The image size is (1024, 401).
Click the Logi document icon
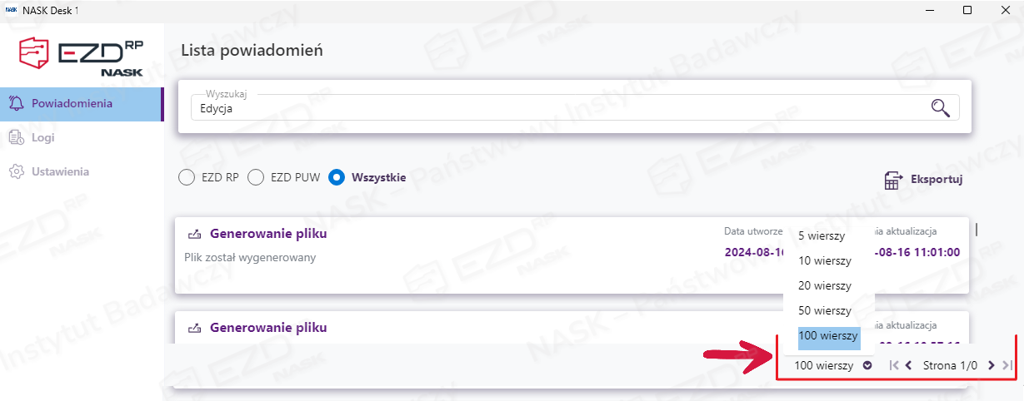[16, 138]
